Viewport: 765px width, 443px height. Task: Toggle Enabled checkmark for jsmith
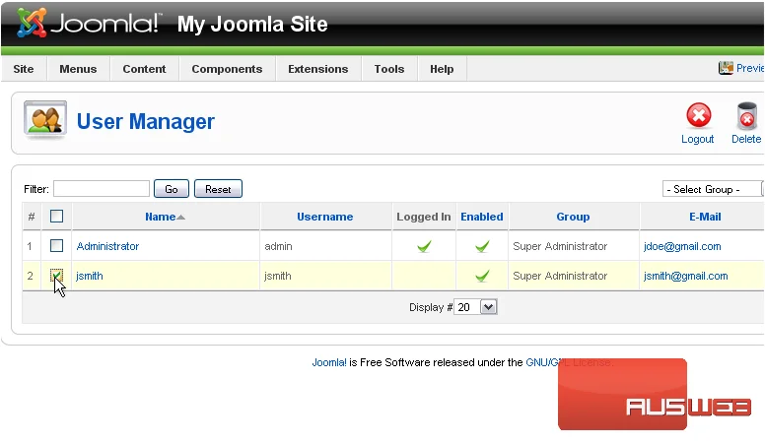[482, 276]
